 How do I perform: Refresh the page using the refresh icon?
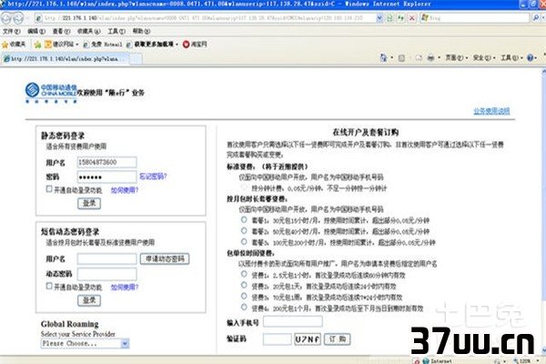tap(400, 18)
